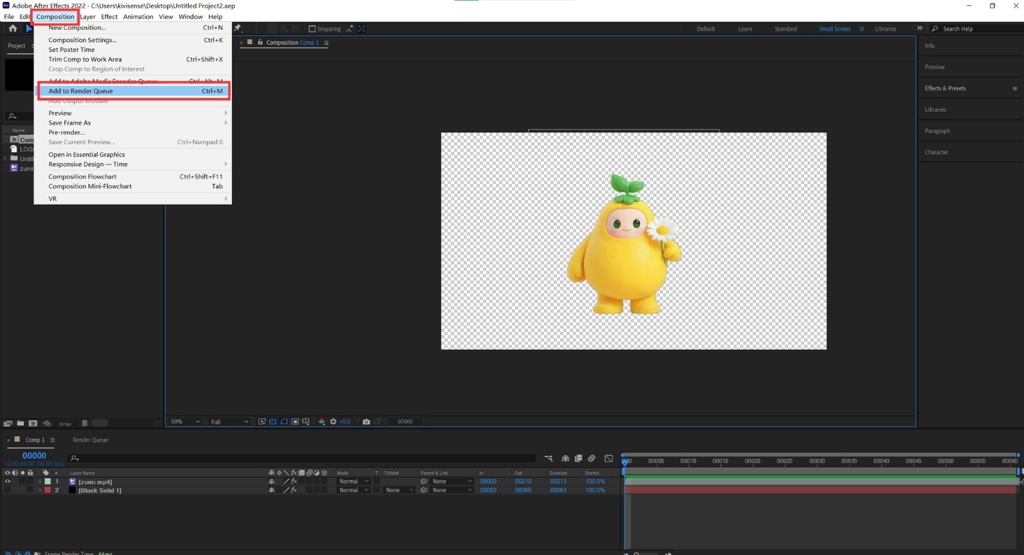Click the reset exposure icon

[x=333, y=422]
